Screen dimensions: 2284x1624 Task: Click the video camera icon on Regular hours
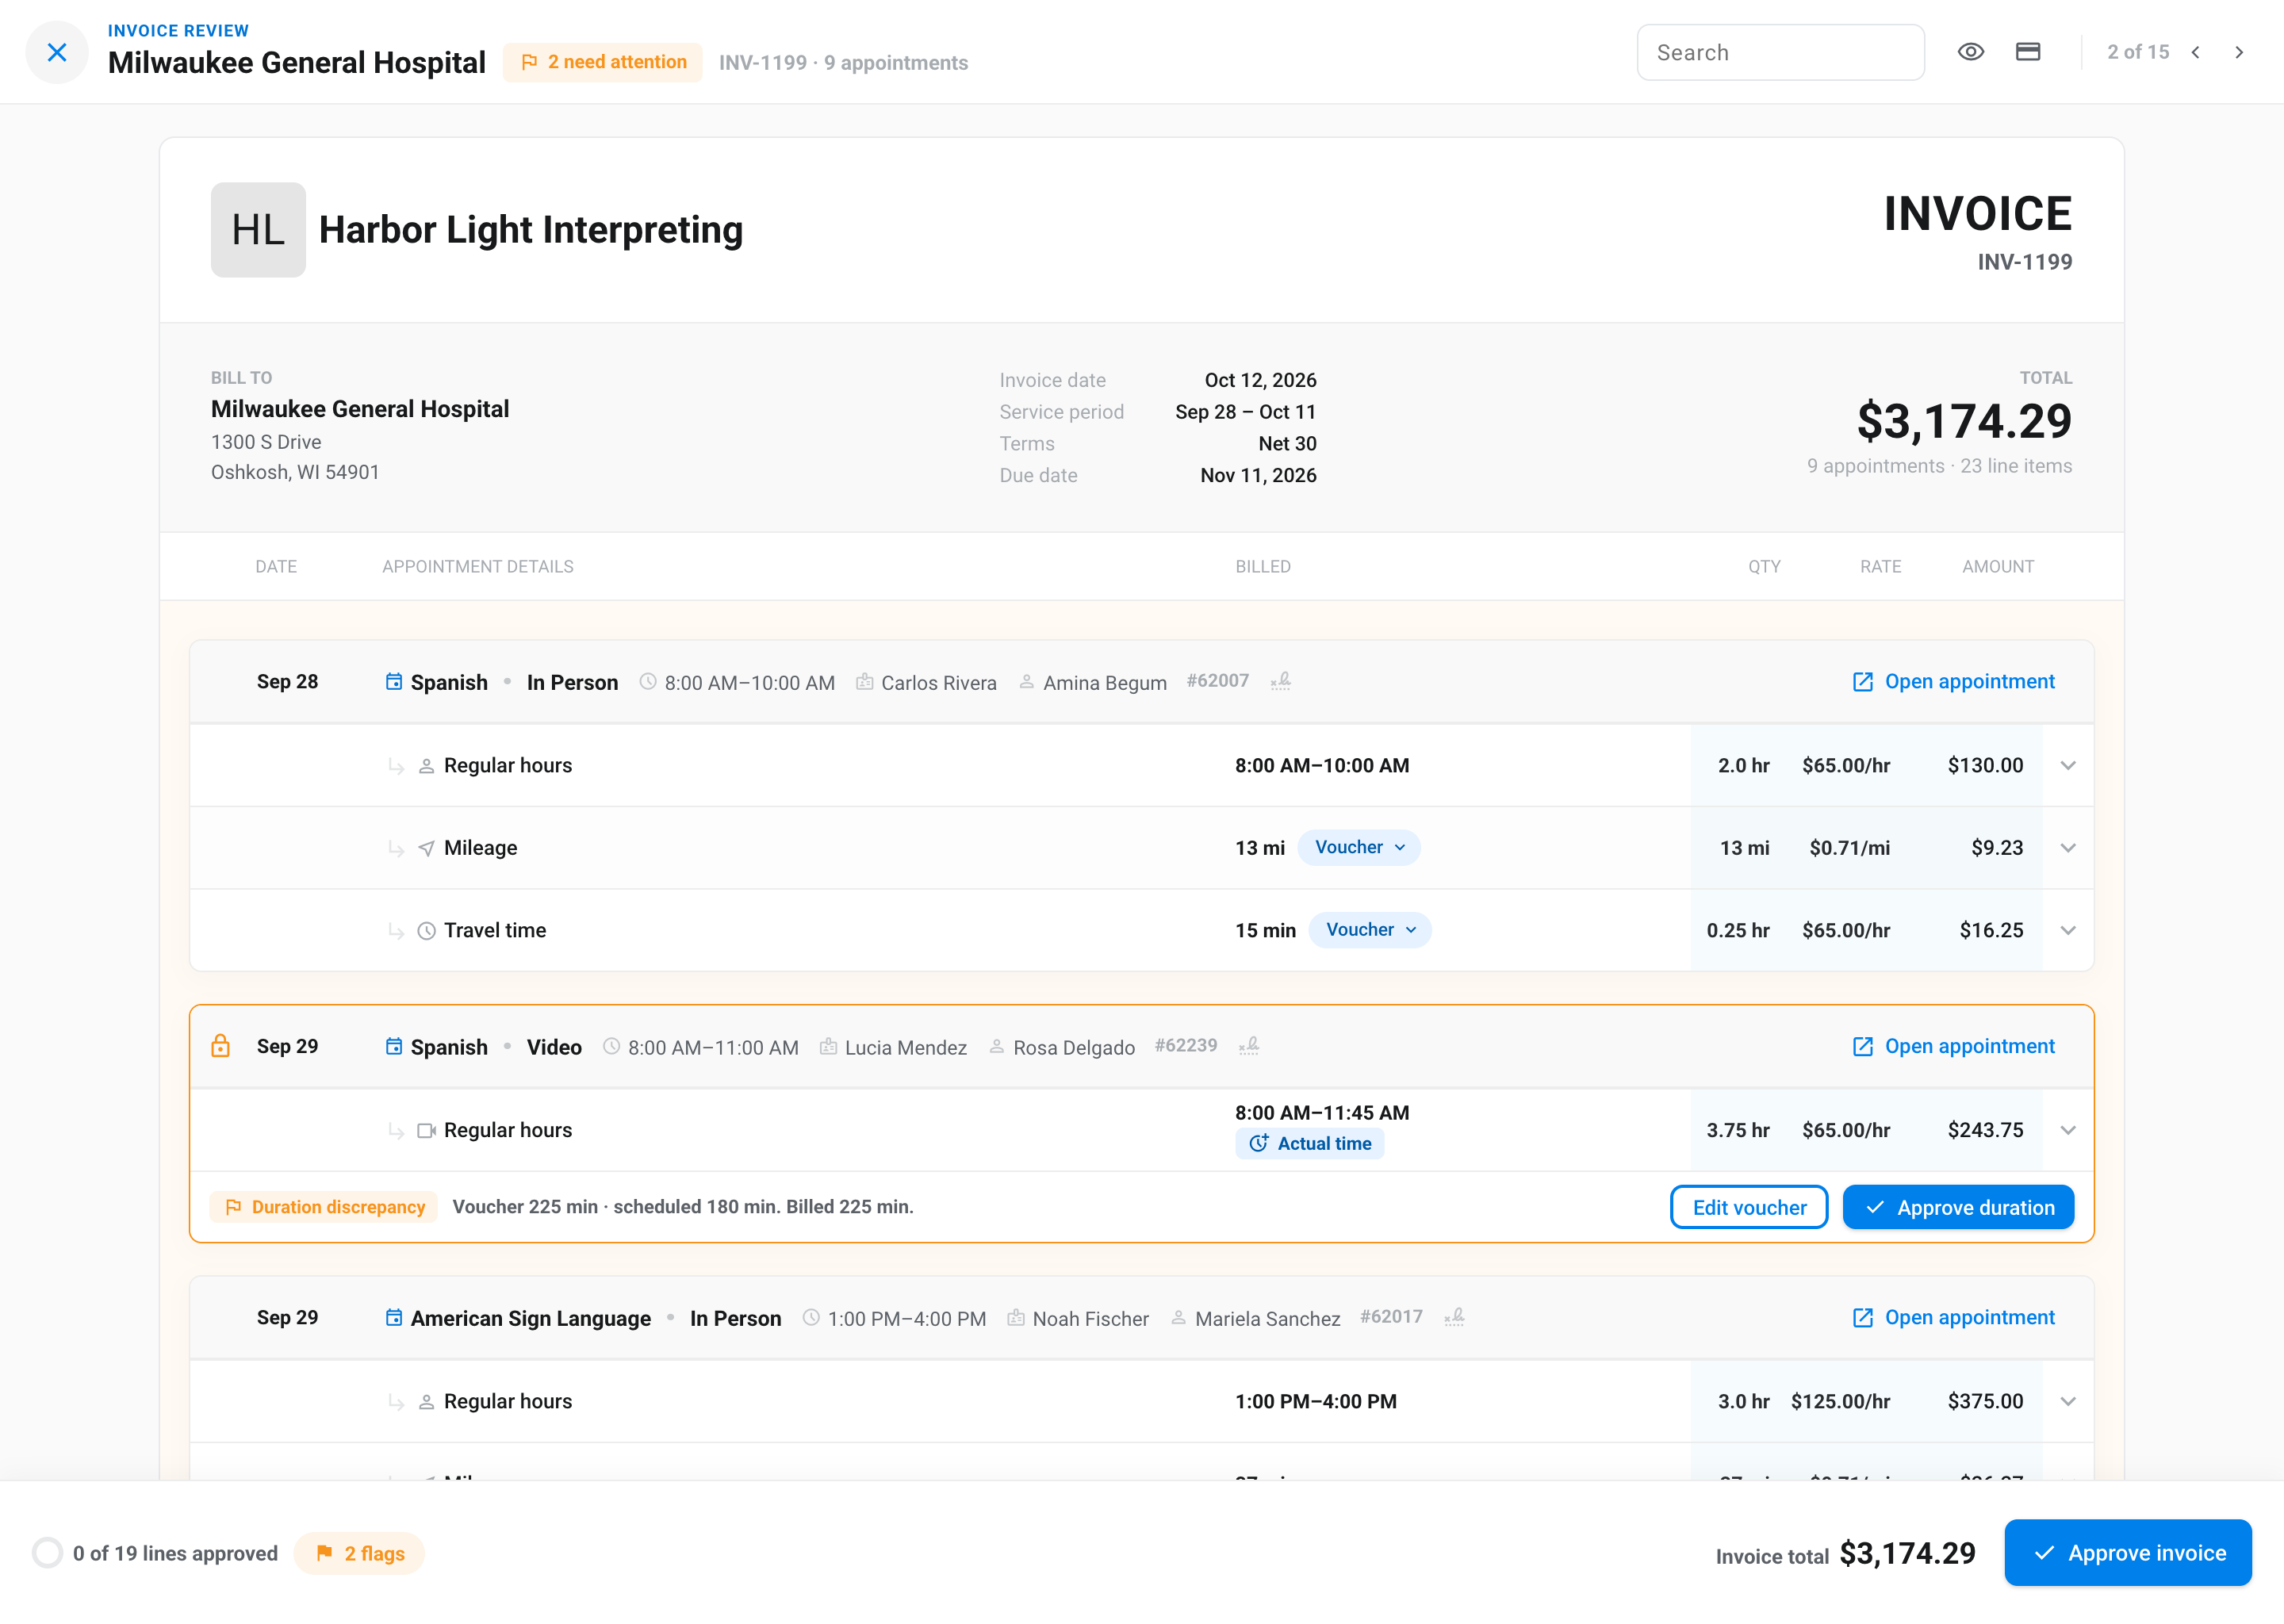(426, 1130)
